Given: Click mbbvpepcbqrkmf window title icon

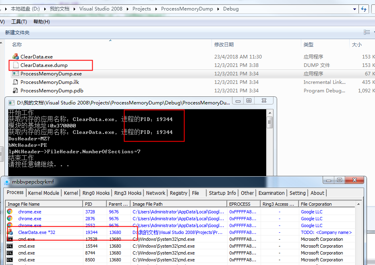Looking at the screenshot, I should tap(7, 182).
